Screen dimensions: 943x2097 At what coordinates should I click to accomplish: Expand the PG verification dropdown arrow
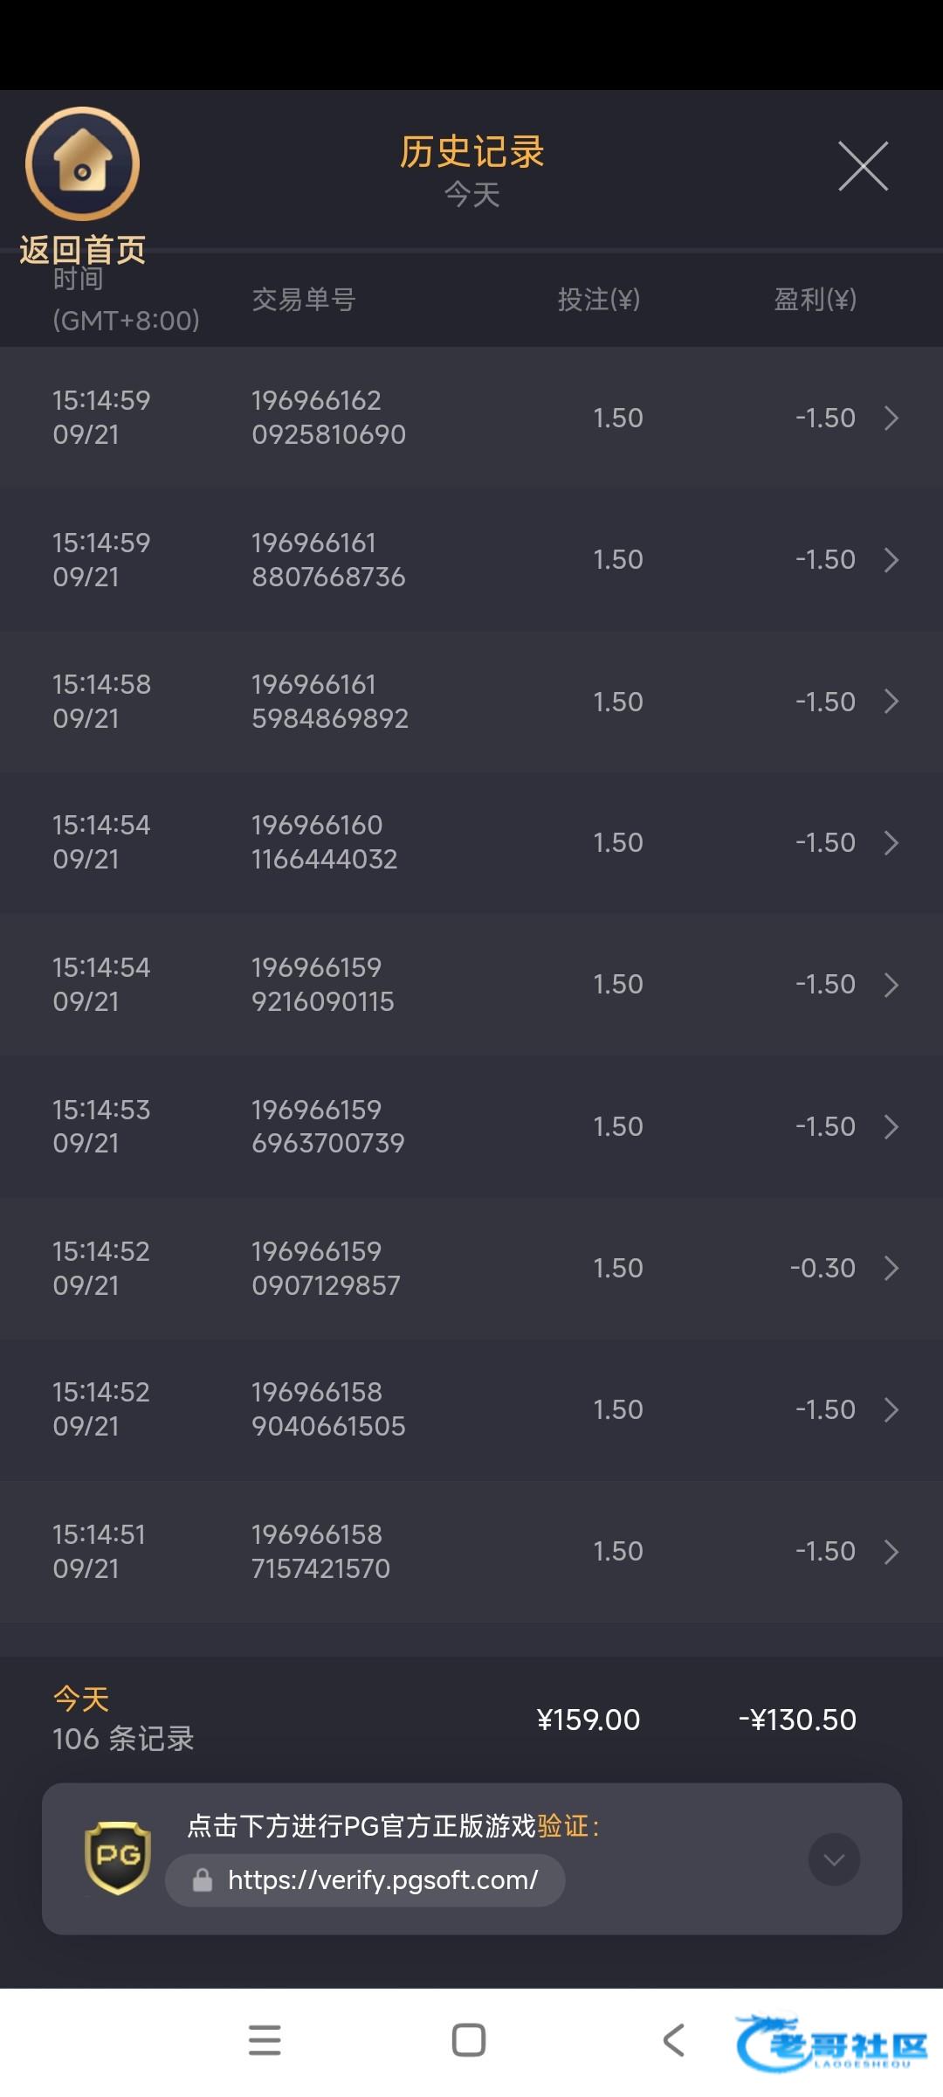pyautogui.click(x=834, y=1859)
